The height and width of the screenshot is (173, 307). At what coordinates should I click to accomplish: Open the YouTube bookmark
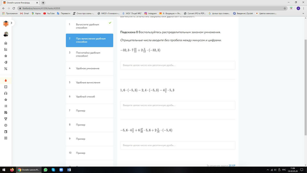(x=49, y=13)
